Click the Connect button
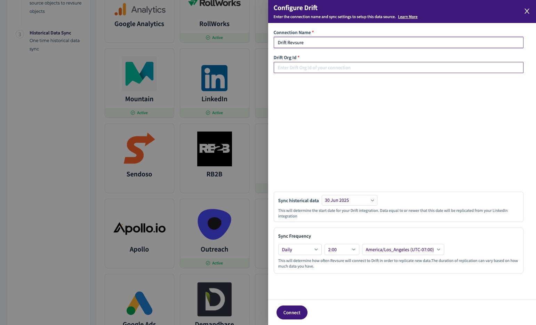Screen dimensions: 536x325 point(292,312)
